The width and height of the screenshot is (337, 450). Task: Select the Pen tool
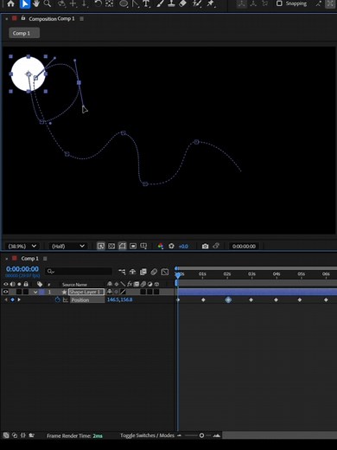coord(135,3)
